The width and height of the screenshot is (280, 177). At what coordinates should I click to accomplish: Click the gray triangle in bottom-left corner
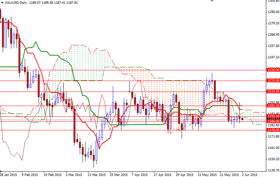pyautogui.click(x=1, y=170)
